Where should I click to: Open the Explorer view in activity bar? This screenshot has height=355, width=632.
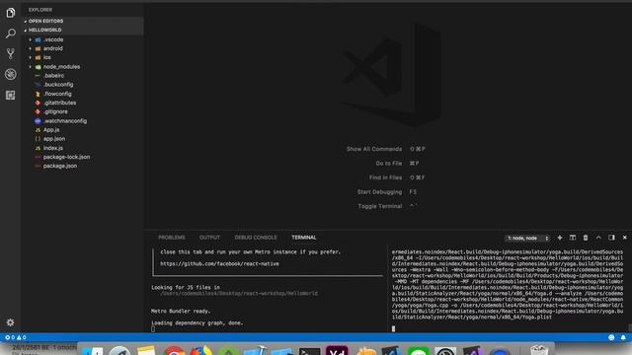11,13
